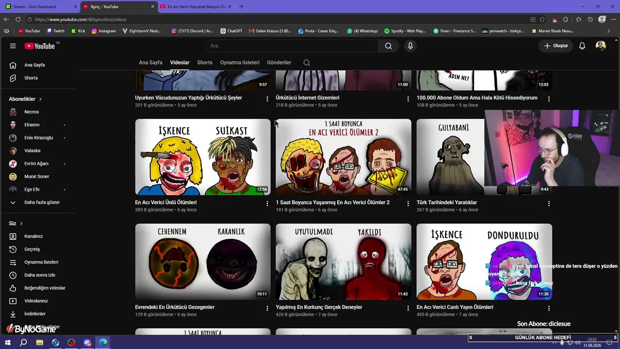This screenshot has height=349, width=620.
Task: Open more options for Türk Tarihindeki Yaratıklar
Action: pyautogui.click(x=549, y=204)
